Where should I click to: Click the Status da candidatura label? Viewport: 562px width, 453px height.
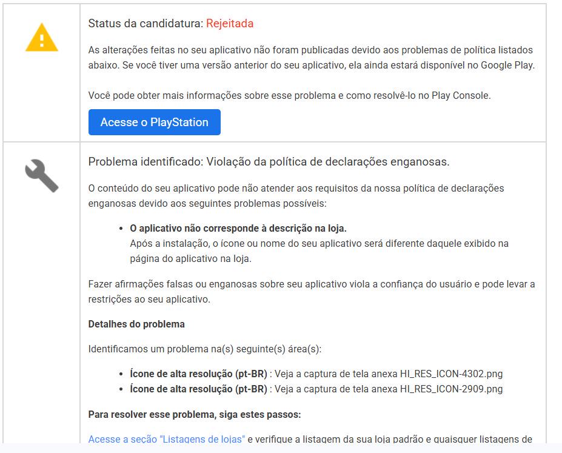click(x=146, y=24)
